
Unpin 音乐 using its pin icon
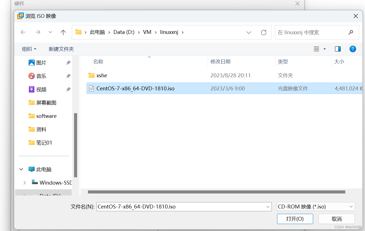click(68, 76)
